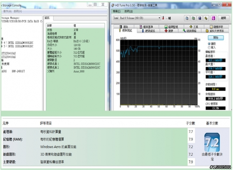Viewport: 233px width, 170px height.
Task: Click the 7.2 base score badge
Action: point(212,142)
